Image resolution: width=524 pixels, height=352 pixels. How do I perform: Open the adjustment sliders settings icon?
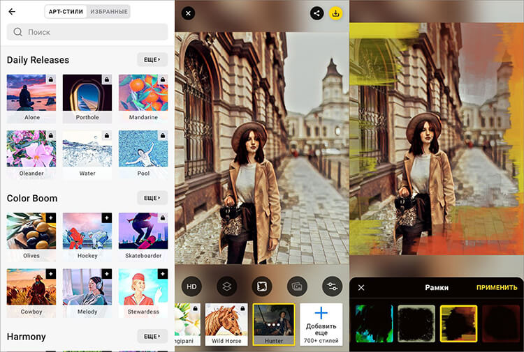(x=332, y=286)
